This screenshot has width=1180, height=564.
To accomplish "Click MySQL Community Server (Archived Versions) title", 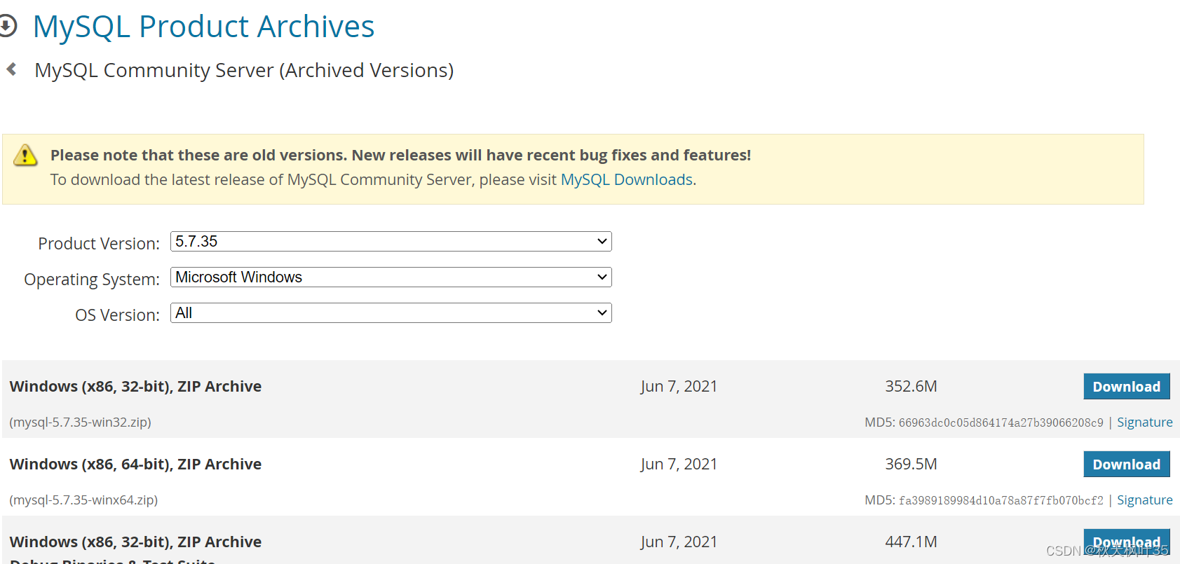I will (244, 70).
